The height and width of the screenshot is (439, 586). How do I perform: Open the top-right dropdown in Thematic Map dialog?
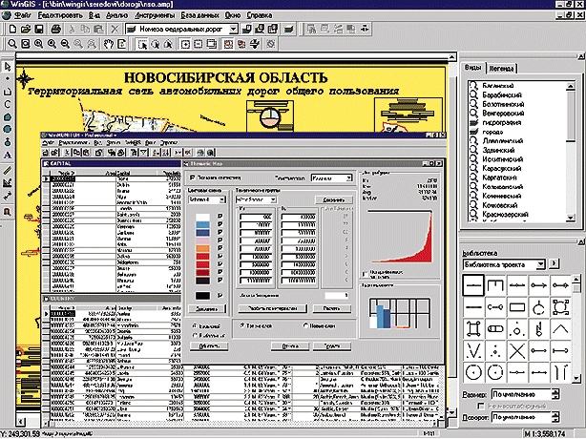pos(348,178)
